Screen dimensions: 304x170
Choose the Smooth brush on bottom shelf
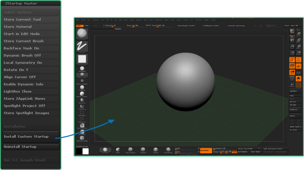[155, 150]
